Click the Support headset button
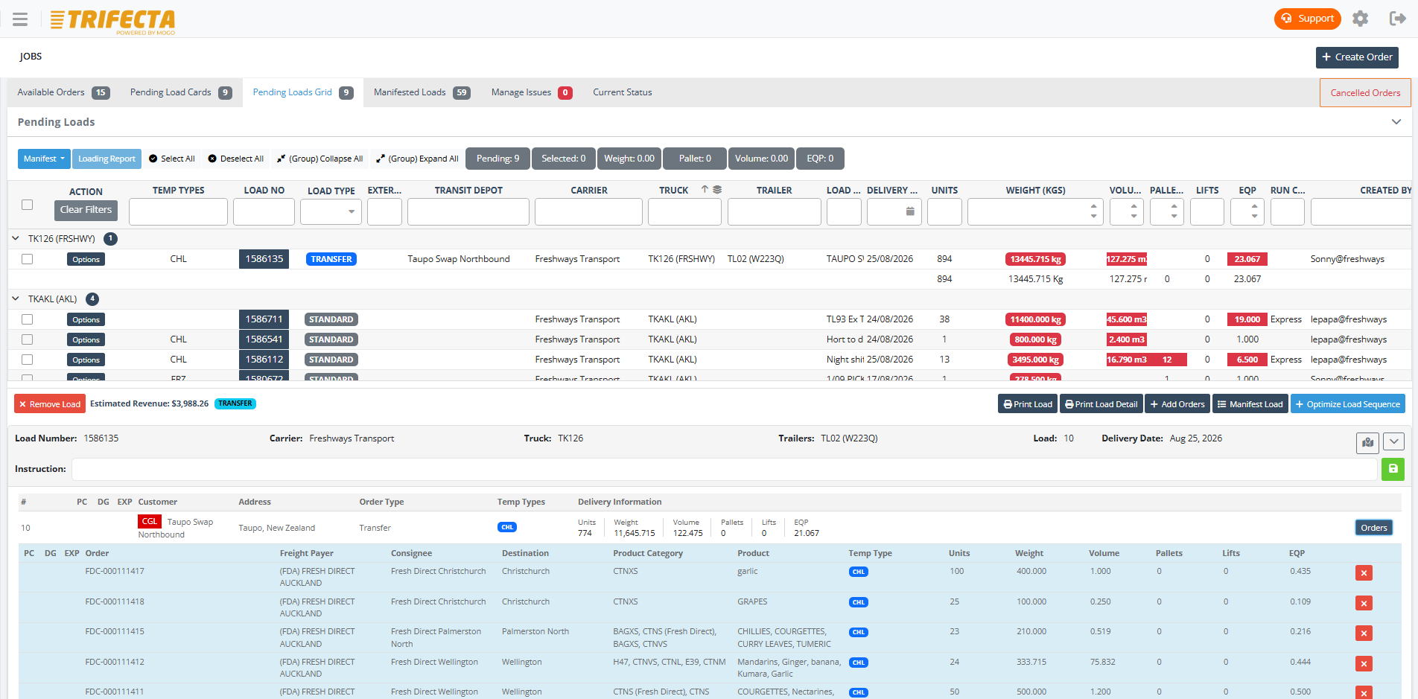The image size is (1418, 699). (1307, 19)
